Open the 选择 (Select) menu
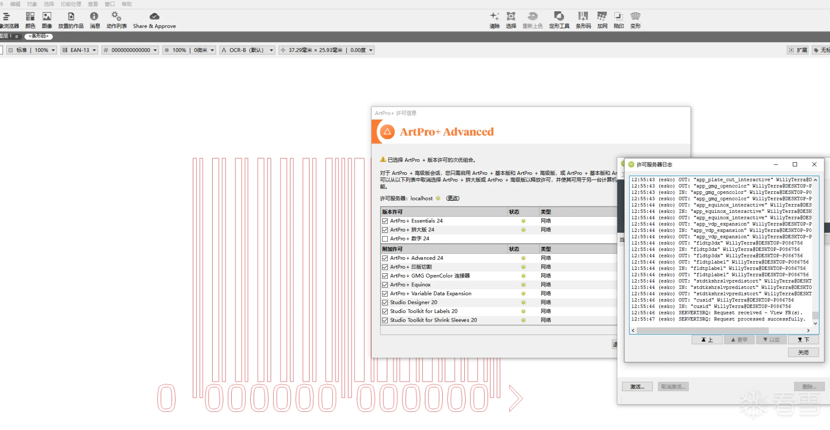830x430 pixels. pyautogui.click(x=49, y=4)
